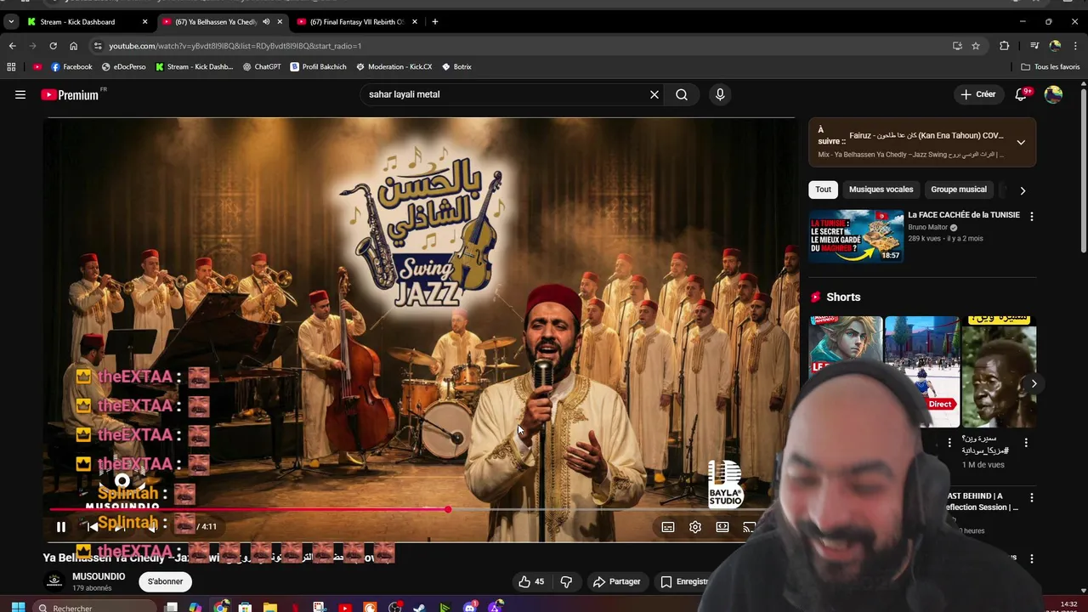Viewport: 1088px width, 612px height.
Task: Pause the video playback
Action: coord(61,527)
